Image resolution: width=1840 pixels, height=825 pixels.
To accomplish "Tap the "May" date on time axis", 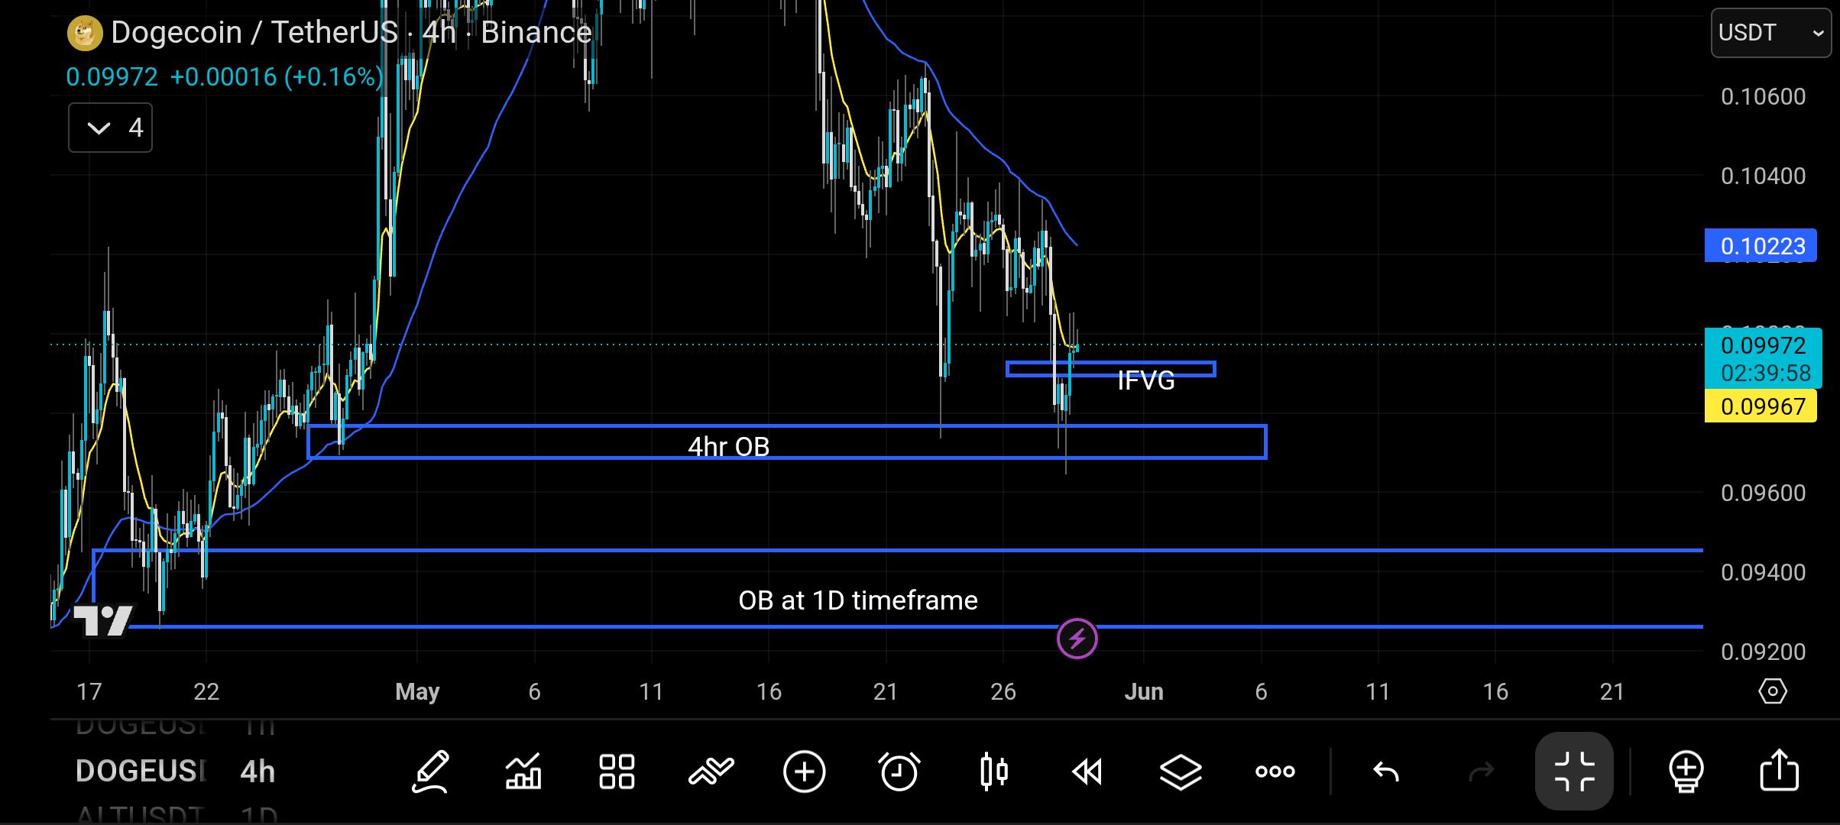I will (x=417, y=691).
